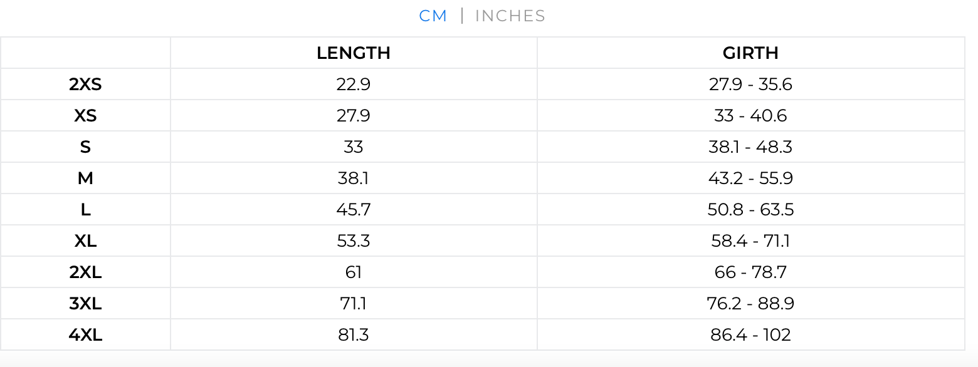The height and width of the screenshot is (367, 978).
Task: Select the 81.3 length cell
Action: pos(354,335)
